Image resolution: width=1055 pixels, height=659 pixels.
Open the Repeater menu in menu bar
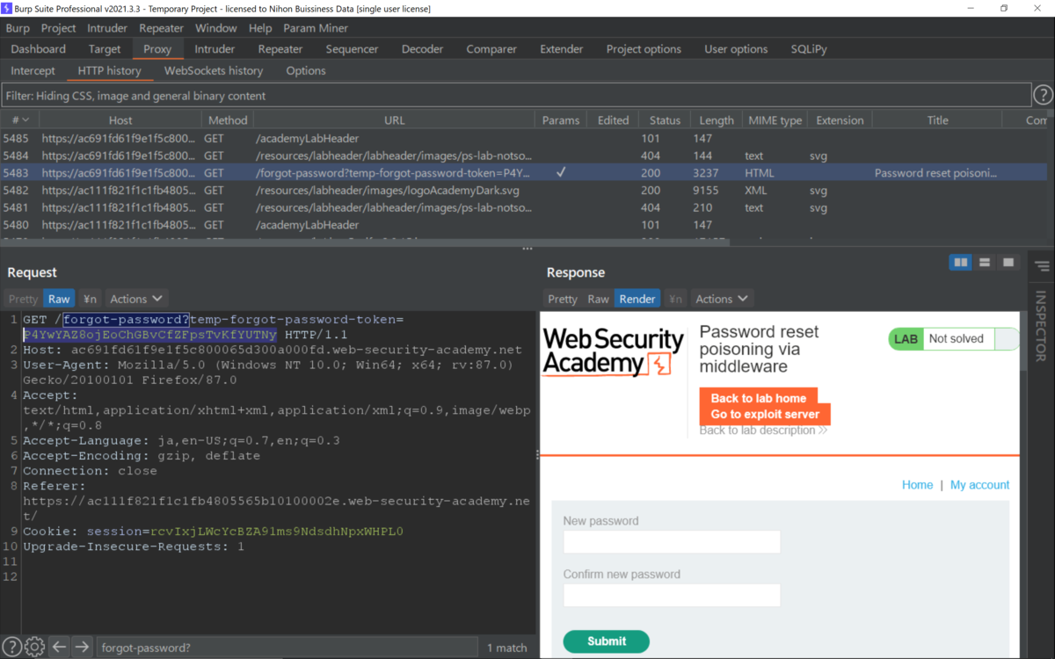160,28
